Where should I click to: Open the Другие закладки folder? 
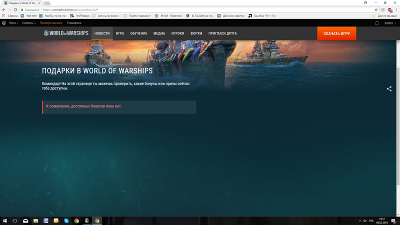[384, 16]
